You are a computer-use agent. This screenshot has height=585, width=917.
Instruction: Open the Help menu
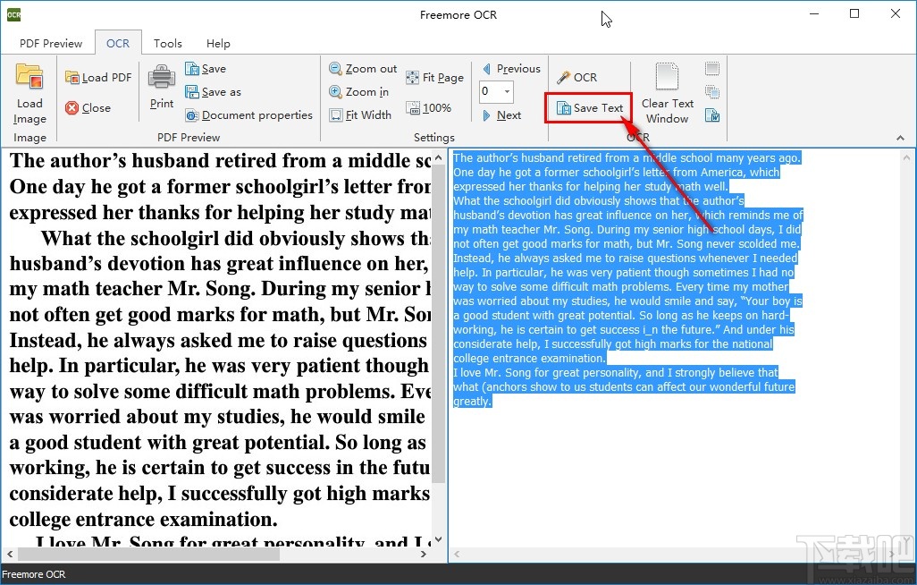pyautogui.click(x=217, y=42)
